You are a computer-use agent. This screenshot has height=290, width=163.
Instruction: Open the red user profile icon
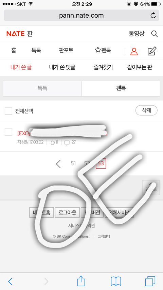pyautogui.click(x=134, y=51)
